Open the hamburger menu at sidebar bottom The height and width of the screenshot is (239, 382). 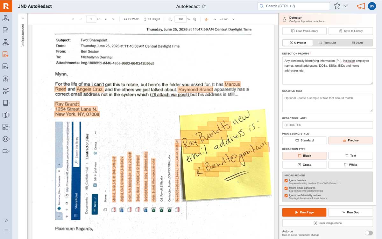pos(6,230)
